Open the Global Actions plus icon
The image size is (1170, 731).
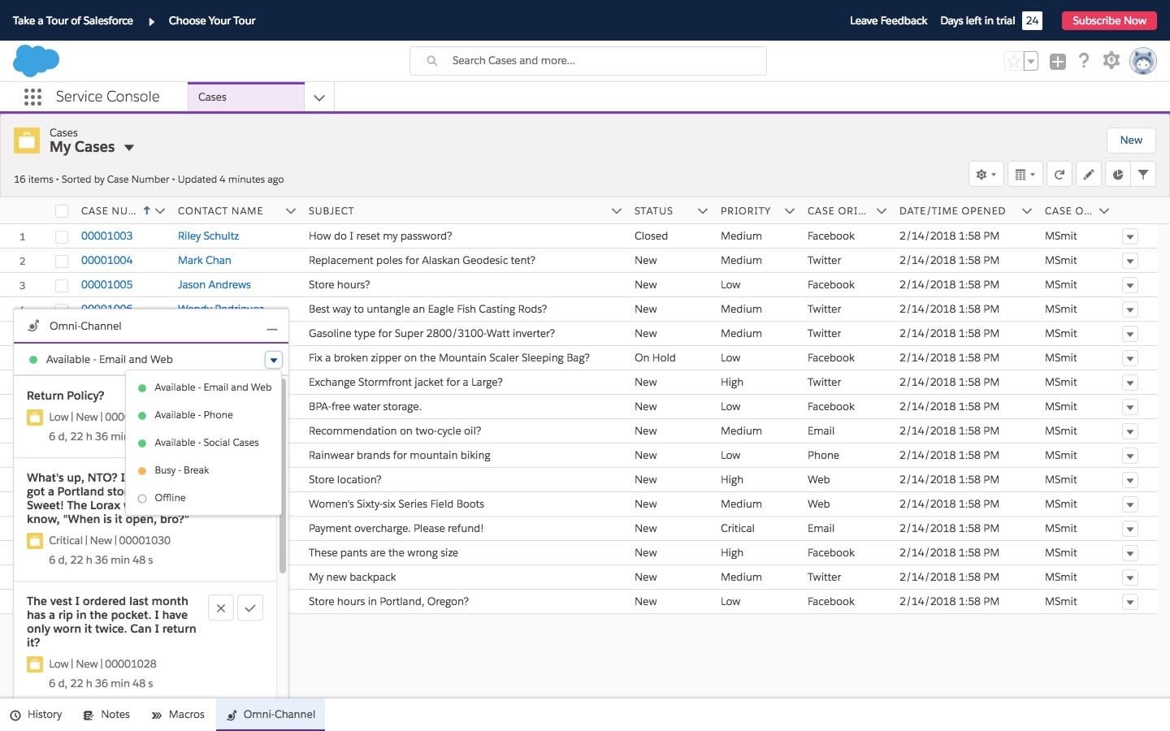[1057, 61]
